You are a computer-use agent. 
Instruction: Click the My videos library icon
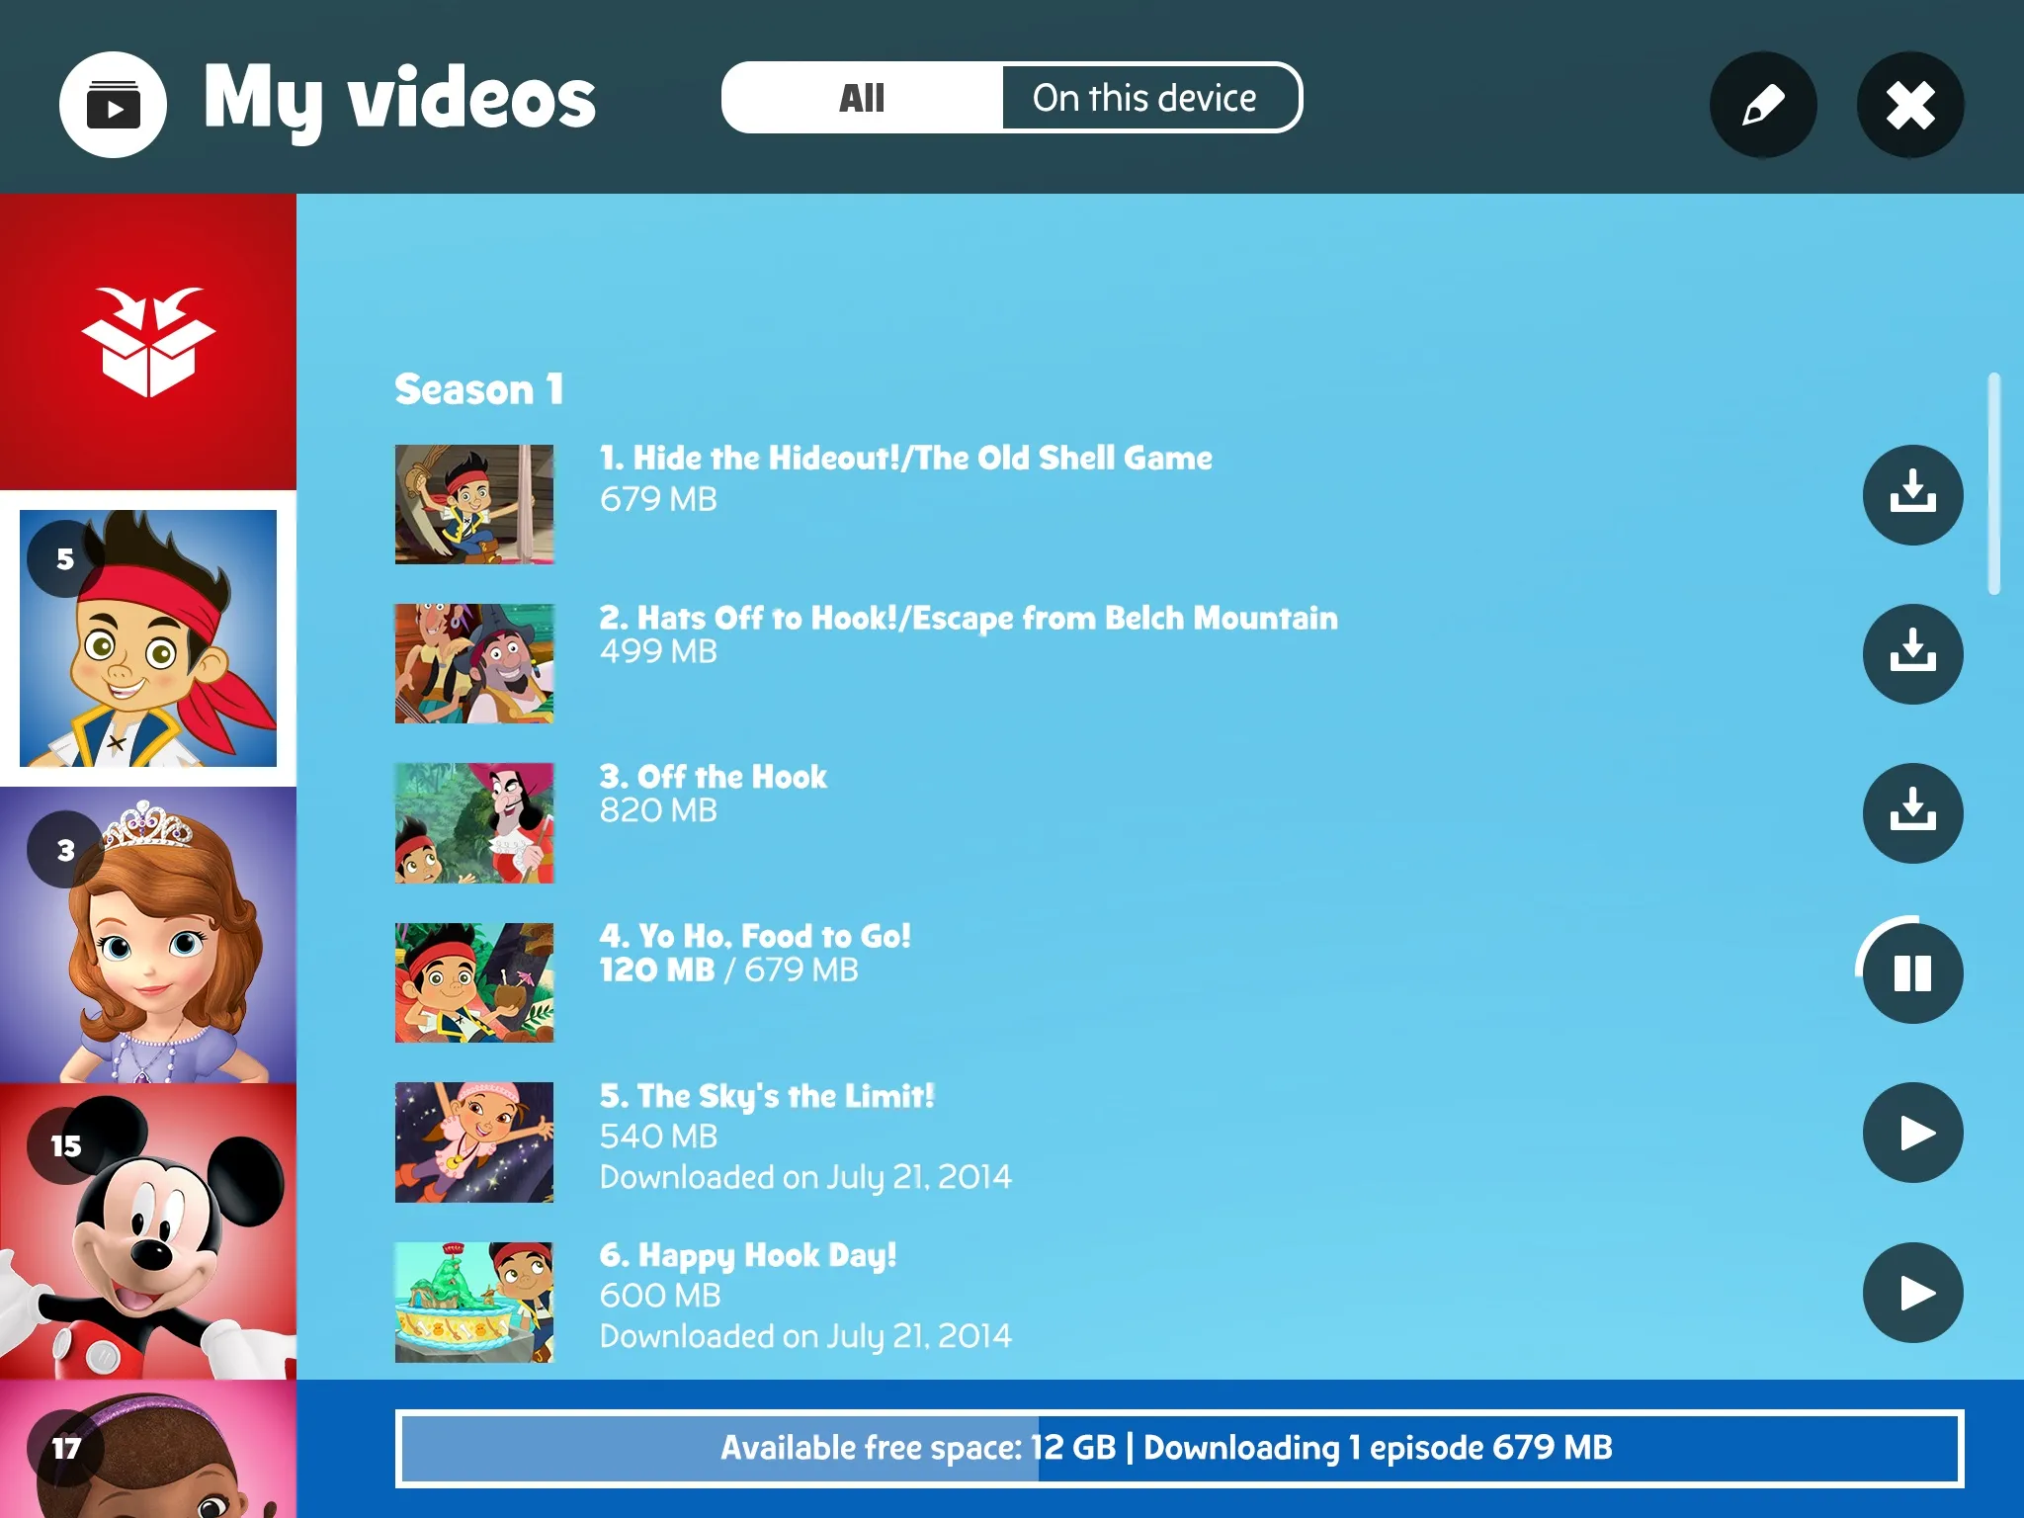click(x=113, y=105)
